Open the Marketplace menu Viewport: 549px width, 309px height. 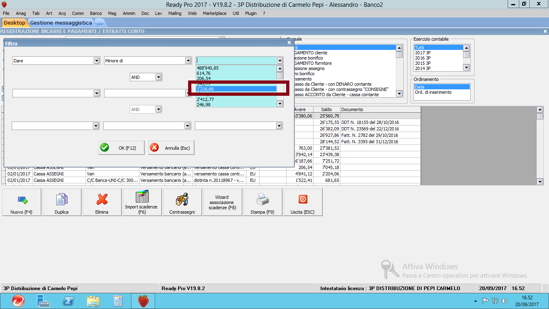(x=214, y=13)
